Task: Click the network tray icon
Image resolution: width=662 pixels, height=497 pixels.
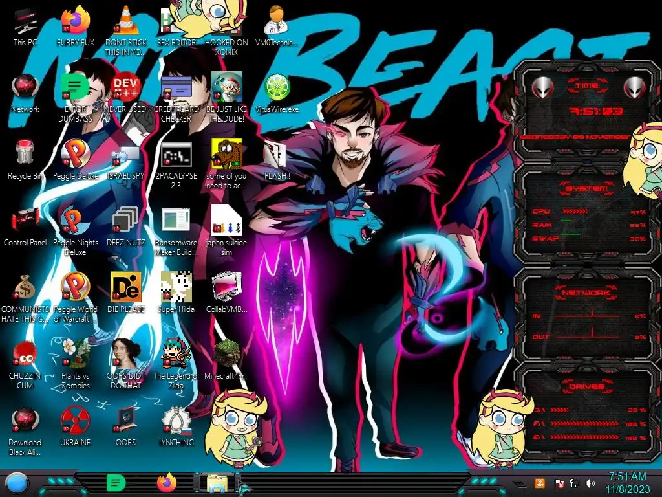Action: click(x=575, y=483)
